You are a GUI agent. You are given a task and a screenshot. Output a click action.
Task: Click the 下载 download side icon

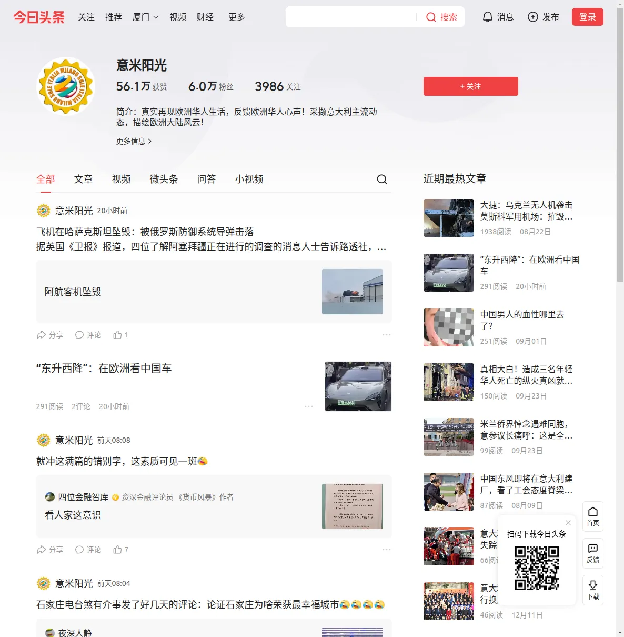(x=593, y=590)
